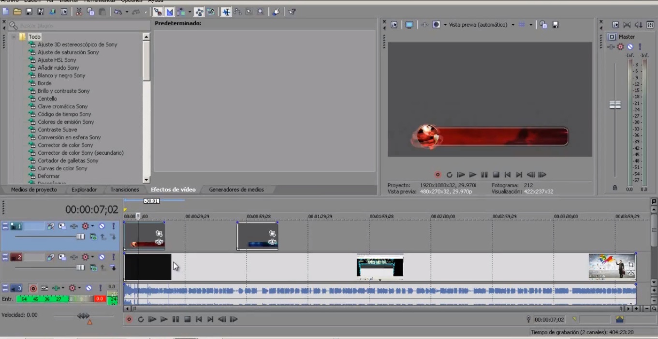Click the Cut scissors icon
The image size is (658, 339).
pos(79,12)
